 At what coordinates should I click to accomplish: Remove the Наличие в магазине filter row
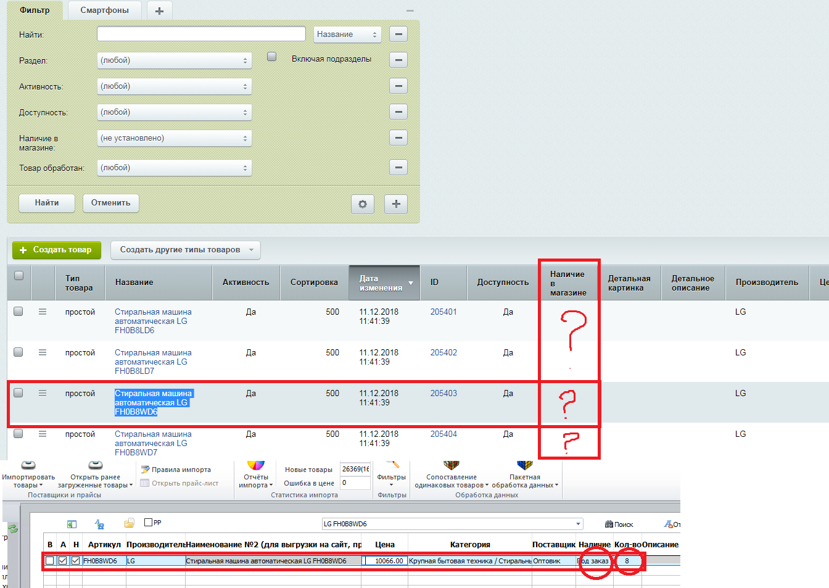click(x=398, y=138)
